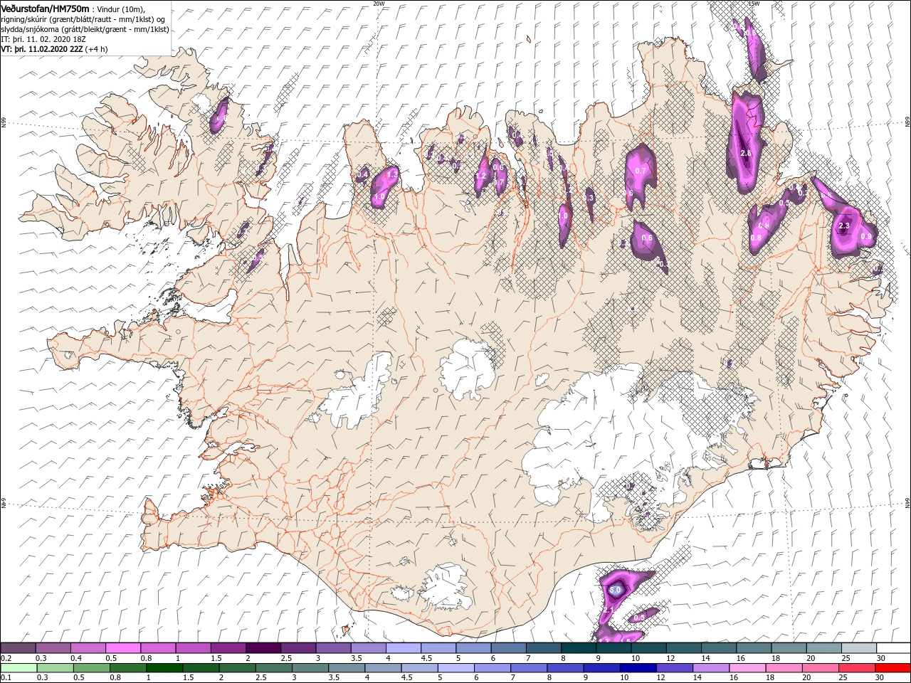911x683 pixels.
Task: Select top-row legend swatch starting at 0.2
Action: [18, 648]
